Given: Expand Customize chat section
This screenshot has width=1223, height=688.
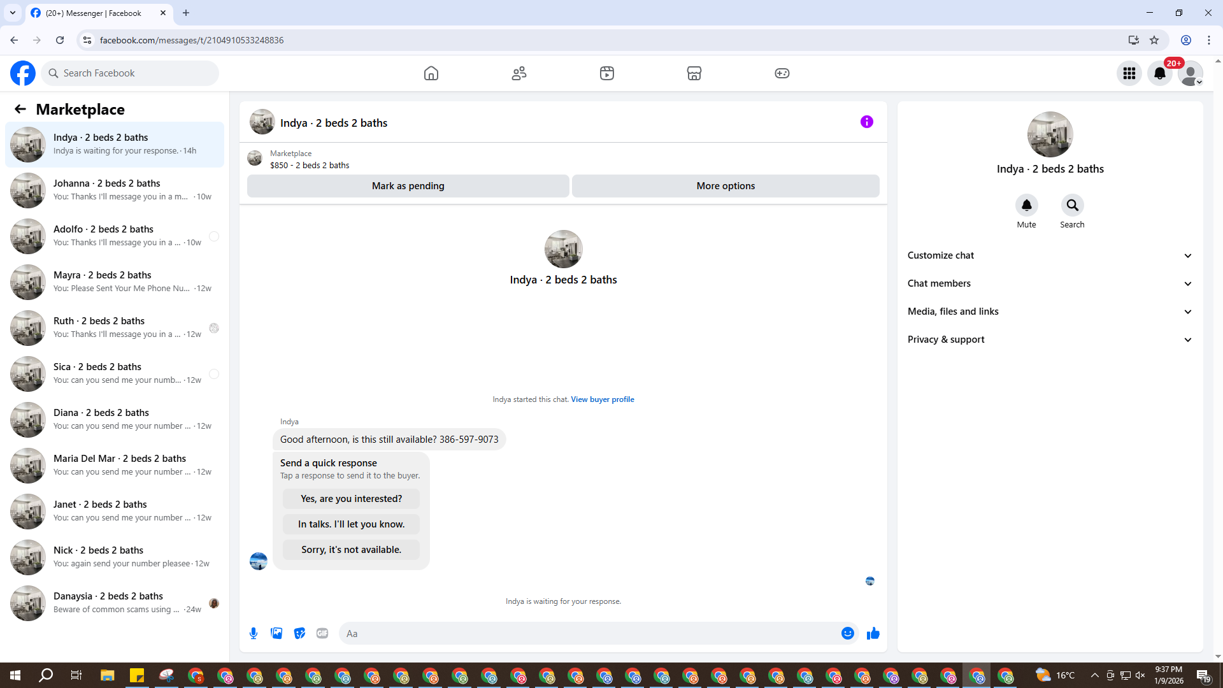Looking at the screenshot, I should (x=1050, y=255).
